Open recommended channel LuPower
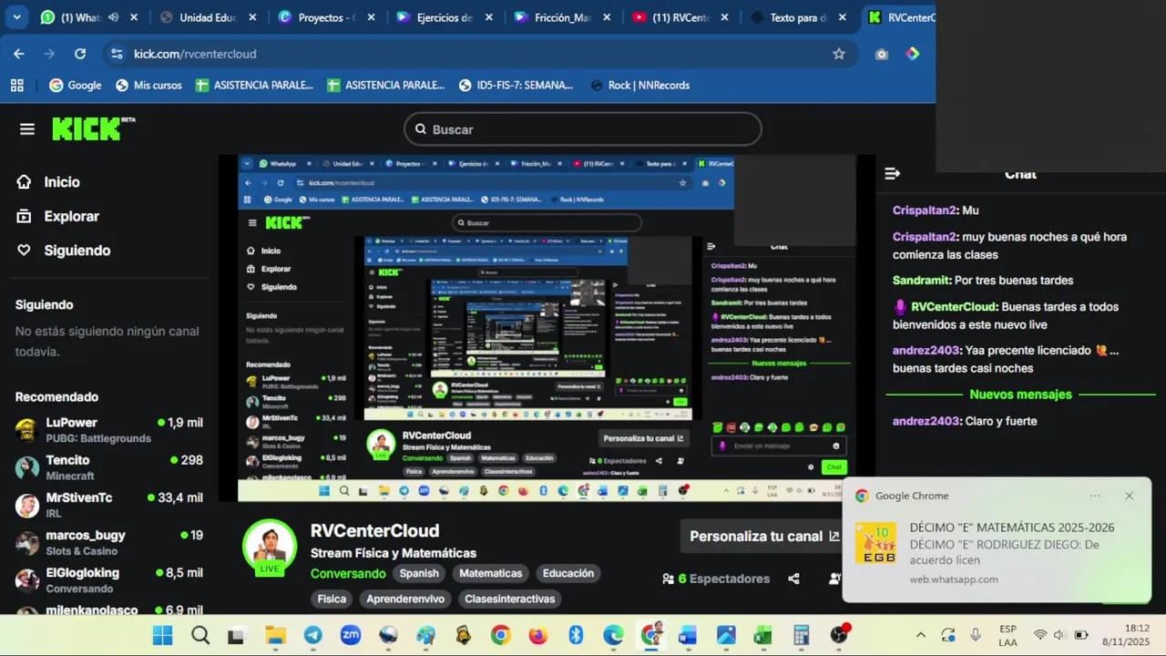Image resolution: width=1166 pixels, height=656 pixels. [x=109, y=430]
